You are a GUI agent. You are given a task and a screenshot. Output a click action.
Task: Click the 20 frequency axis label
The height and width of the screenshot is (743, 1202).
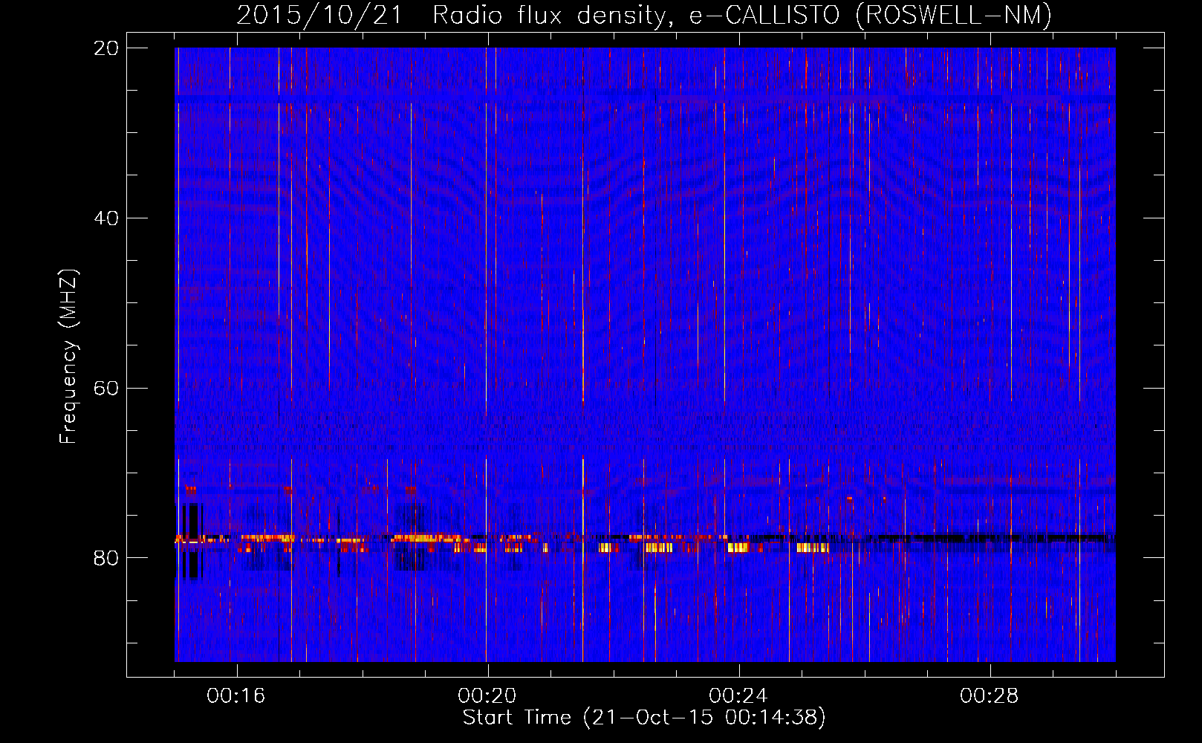[x=106, y=48]
